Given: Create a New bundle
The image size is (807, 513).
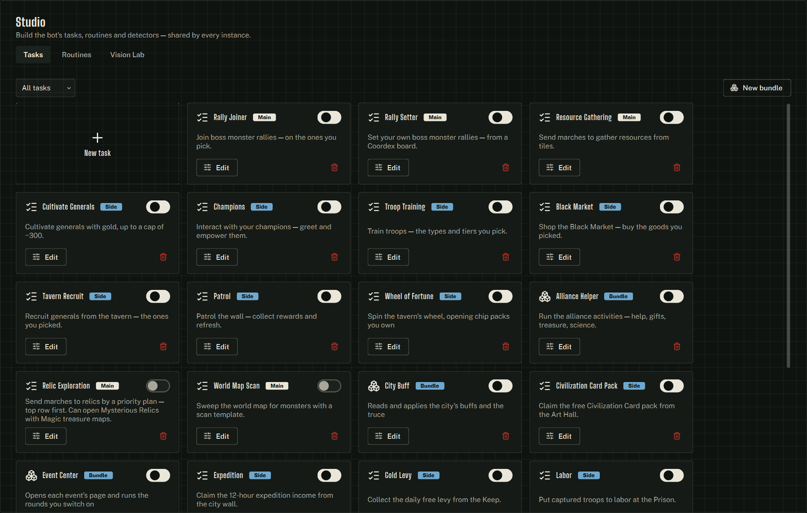Looking at the screenshot, I should pos(757,88).
